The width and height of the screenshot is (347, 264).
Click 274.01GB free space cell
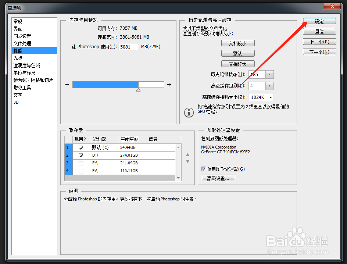[129, 155]
